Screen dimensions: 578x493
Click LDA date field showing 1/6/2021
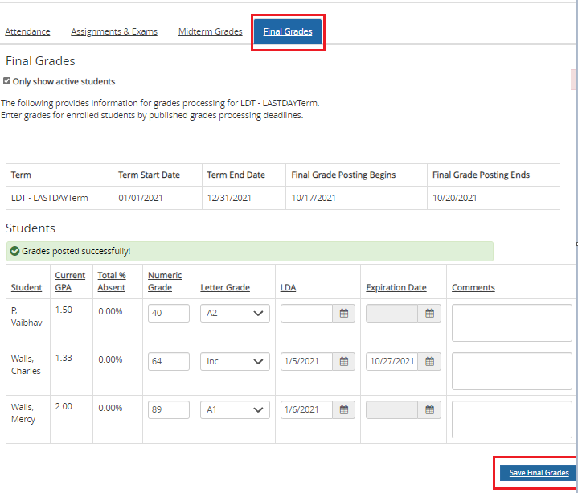click(x=306, y=410)
